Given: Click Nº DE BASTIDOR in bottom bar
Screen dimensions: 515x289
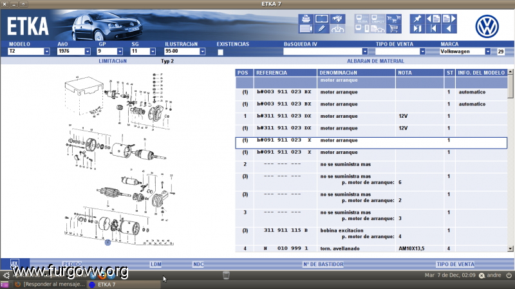Looking at the screenshot, I should coord(323,264).
